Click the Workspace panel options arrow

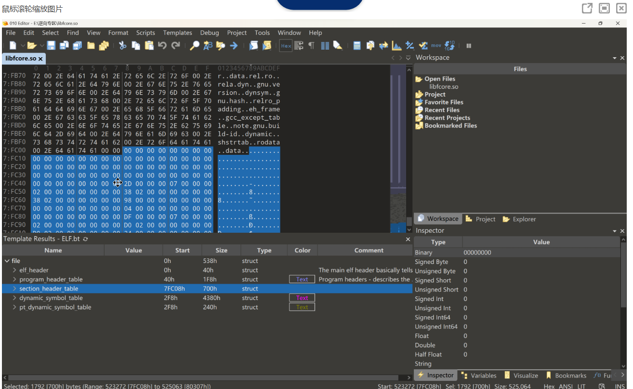point(615,58)
